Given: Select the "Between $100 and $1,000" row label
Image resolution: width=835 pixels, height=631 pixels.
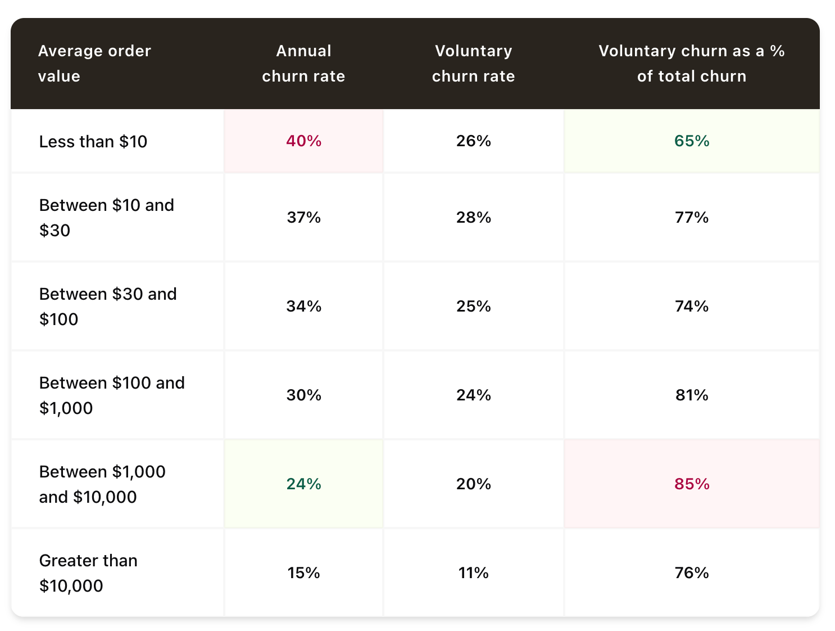Looking at the screenshot, I should coord(112,395).
